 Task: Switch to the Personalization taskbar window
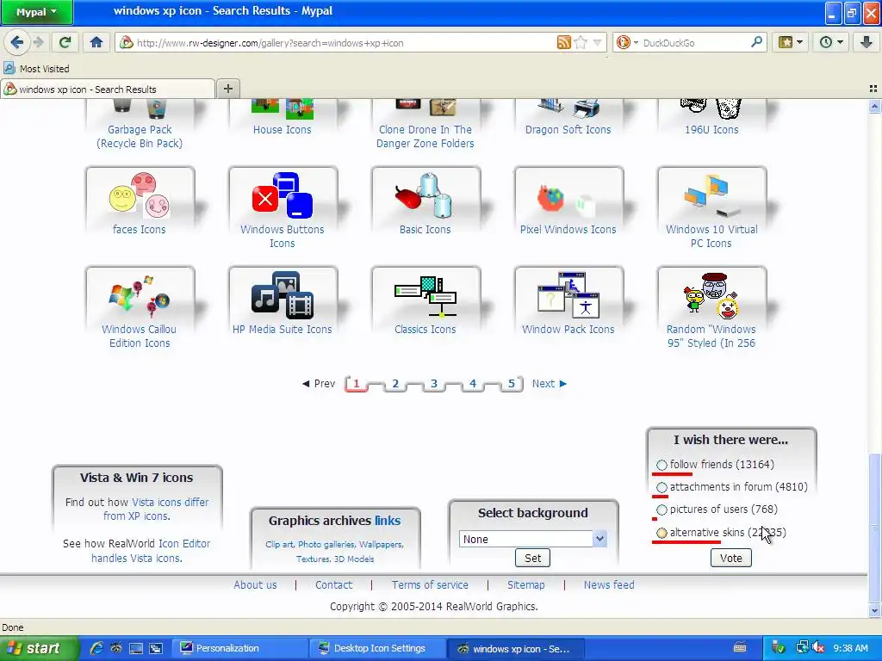(240, 648)
